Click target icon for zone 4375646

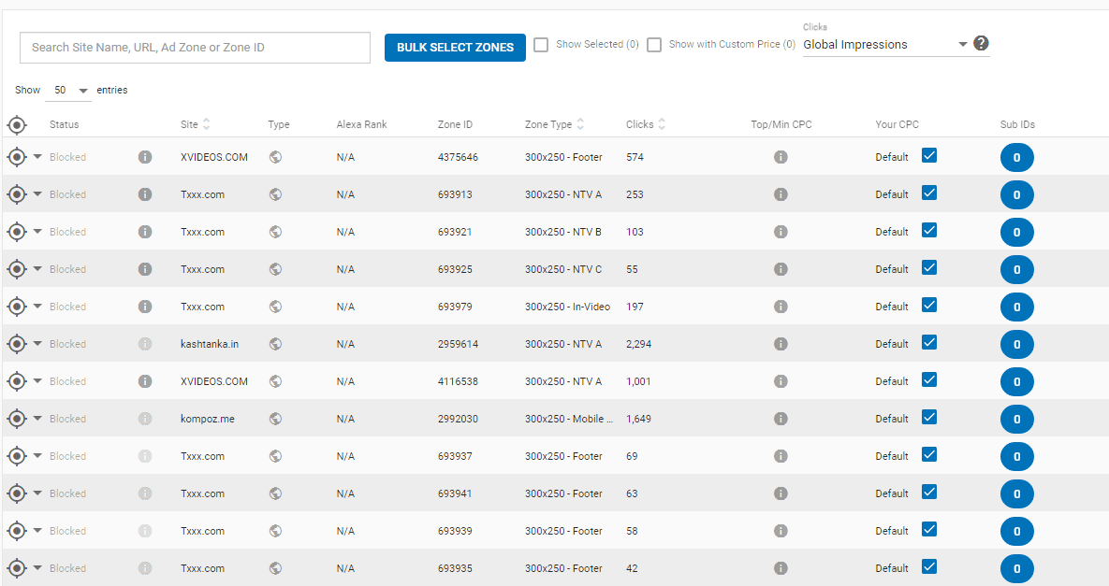16,157
